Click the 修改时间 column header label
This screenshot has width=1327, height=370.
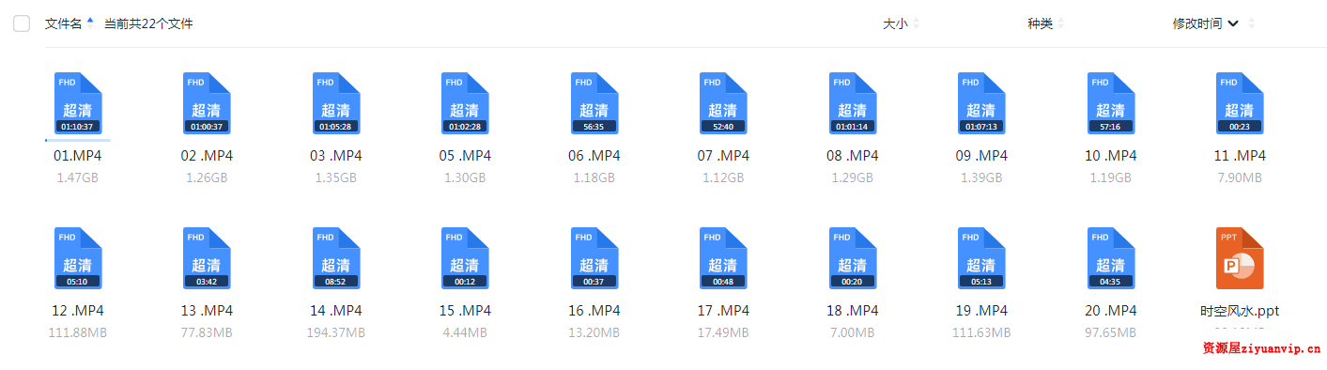[1197, 23]
